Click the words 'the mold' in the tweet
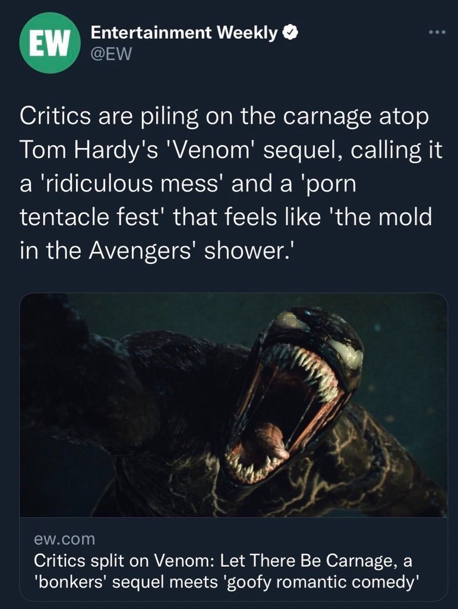The height and width of the screenshot is (609, 458). coord(380,216)
